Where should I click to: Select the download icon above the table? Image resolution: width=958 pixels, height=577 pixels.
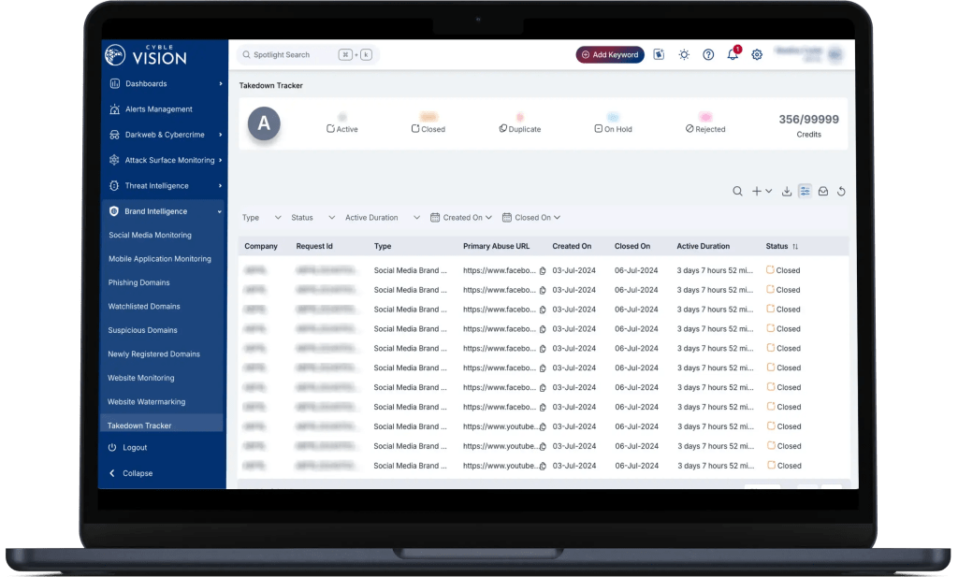786,191
